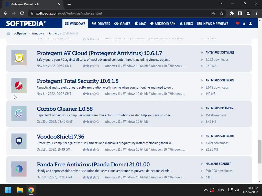The height and width of the screenshot is (196, 262).
Task: Click Chrome icon in taskbar
Action: [31, 190]
